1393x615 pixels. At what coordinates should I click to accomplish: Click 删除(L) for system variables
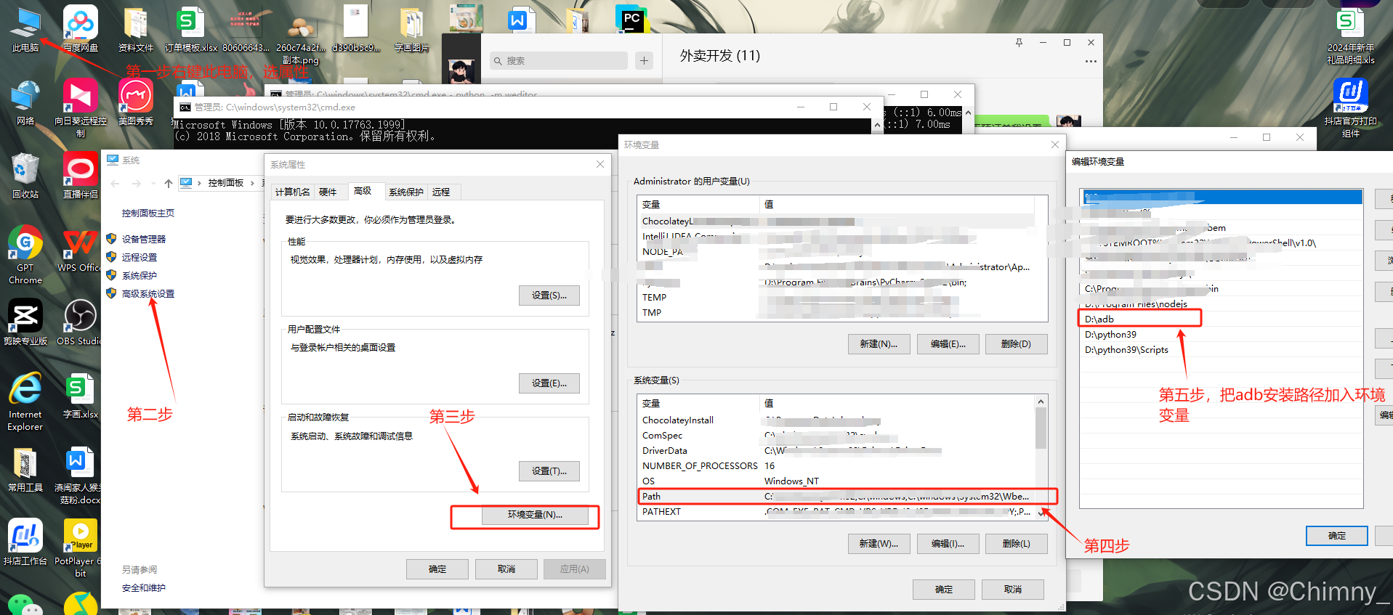click(x=1017, y=544)
